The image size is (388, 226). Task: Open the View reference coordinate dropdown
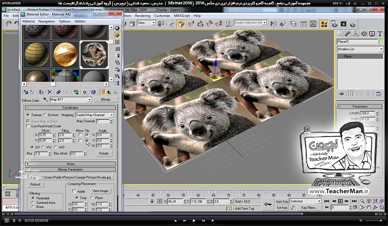[x=153, y=23]
